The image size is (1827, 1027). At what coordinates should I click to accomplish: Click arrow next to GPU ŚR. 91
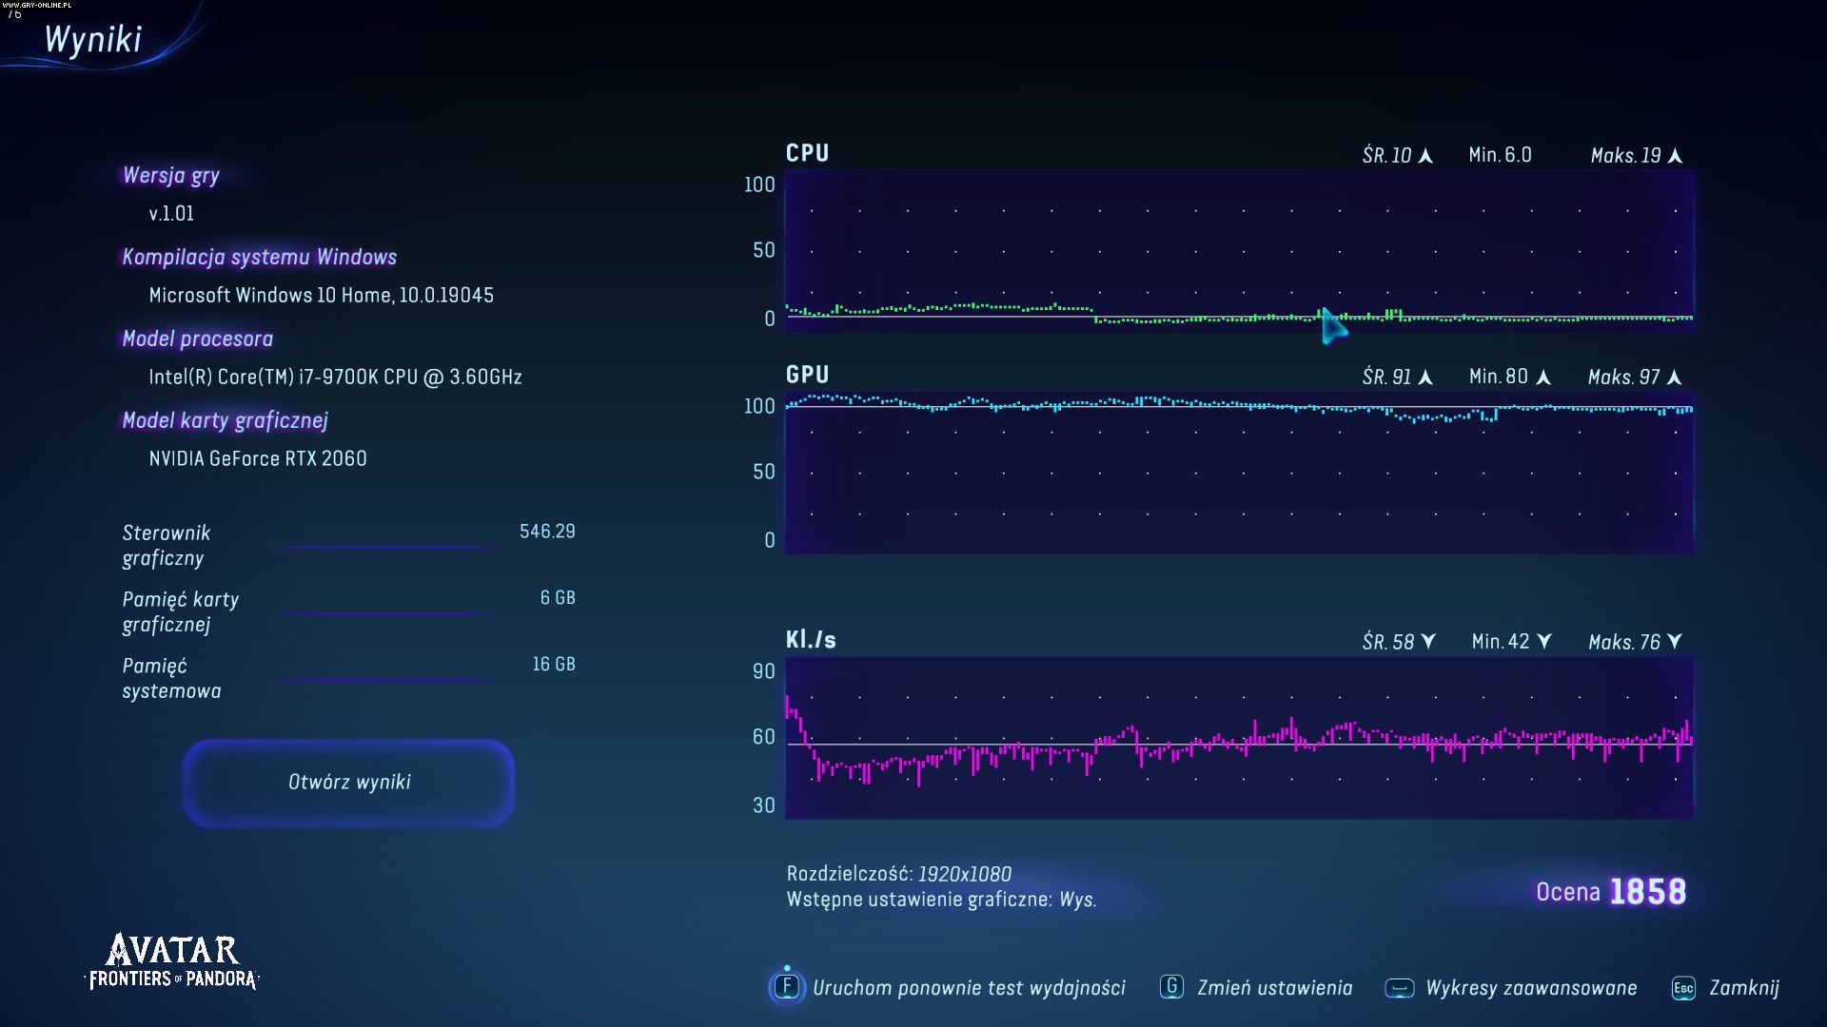click(1425, 378)
